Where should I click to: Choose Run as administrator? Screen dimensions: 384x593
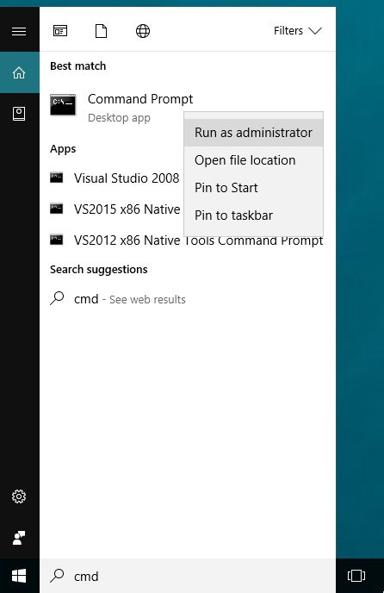253,133
